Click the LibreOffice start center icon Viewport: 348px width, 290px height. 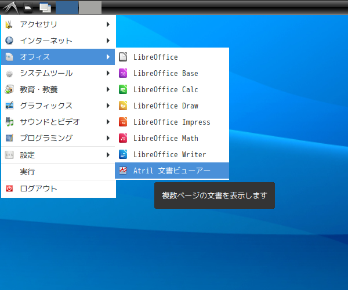tap(123, 57)
